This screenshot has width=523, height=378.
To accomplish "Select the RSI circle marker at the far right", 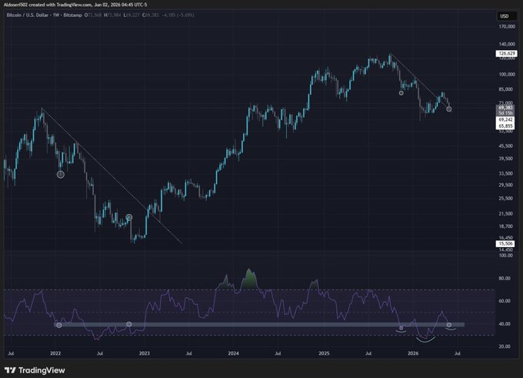I will [x=449, y=325].
